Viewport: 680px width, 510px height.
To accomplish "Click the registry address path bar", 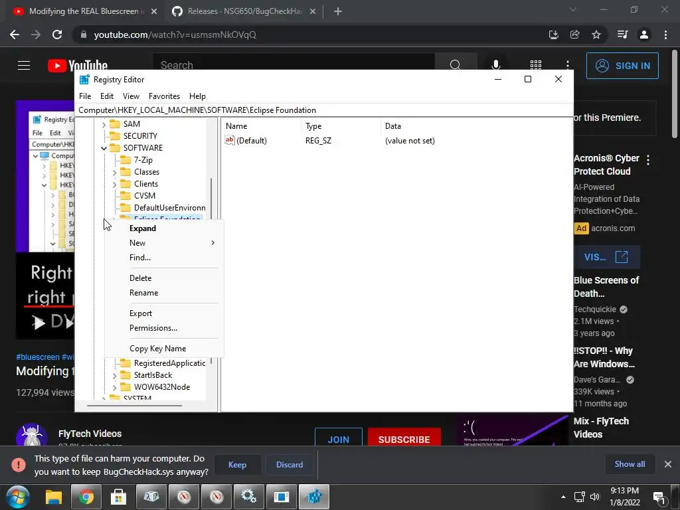I will coord(324,110).
